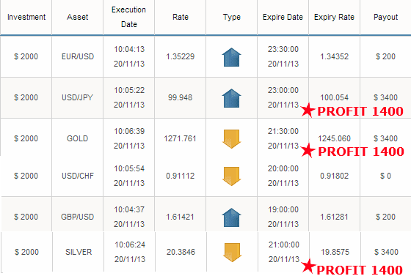Sort by the Asset column header
Image resolution: width=411 pixels, height=276 pixels.
[x=78, y=17]
